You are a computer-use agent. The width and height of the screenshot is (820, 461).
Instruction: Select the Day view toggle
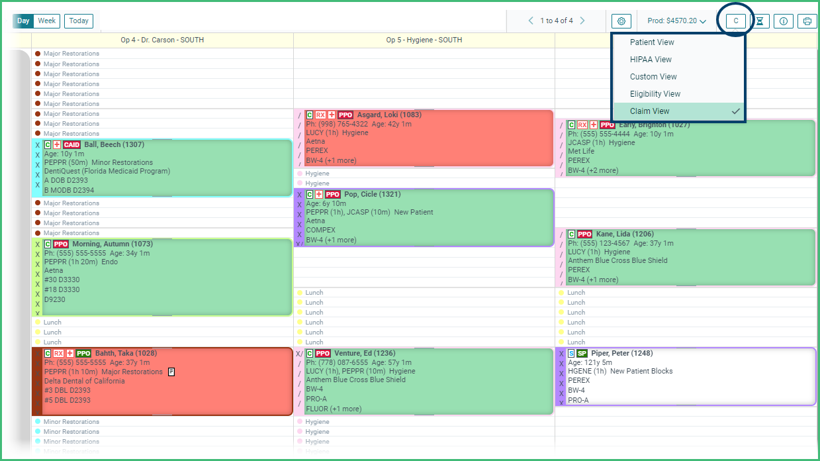23,21
